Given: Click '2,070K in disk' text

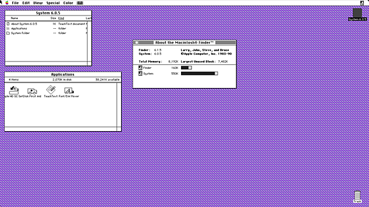Looking at the screenshot, I should (62, 79).
